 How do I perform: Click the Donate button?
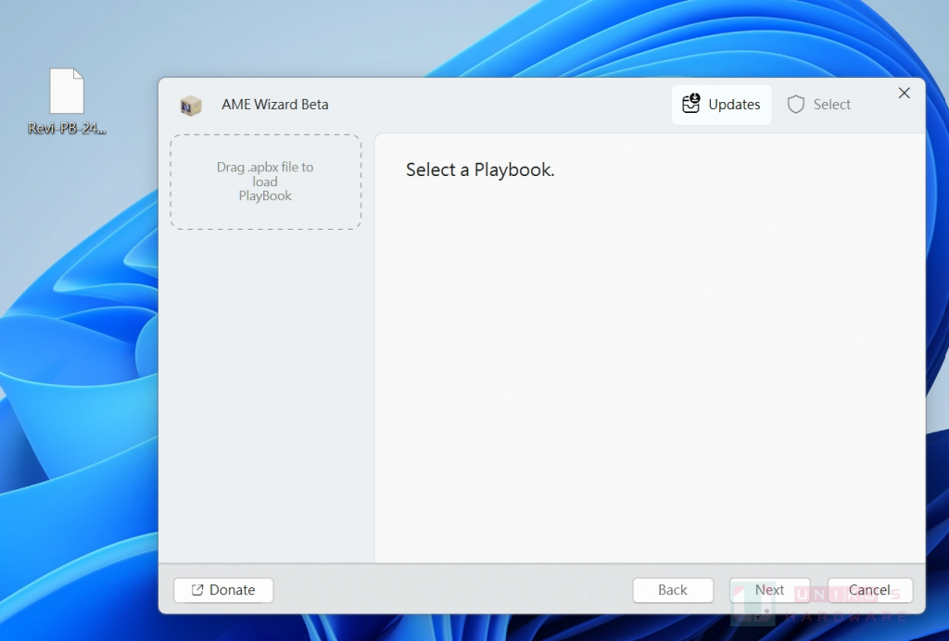click(223, 590)
